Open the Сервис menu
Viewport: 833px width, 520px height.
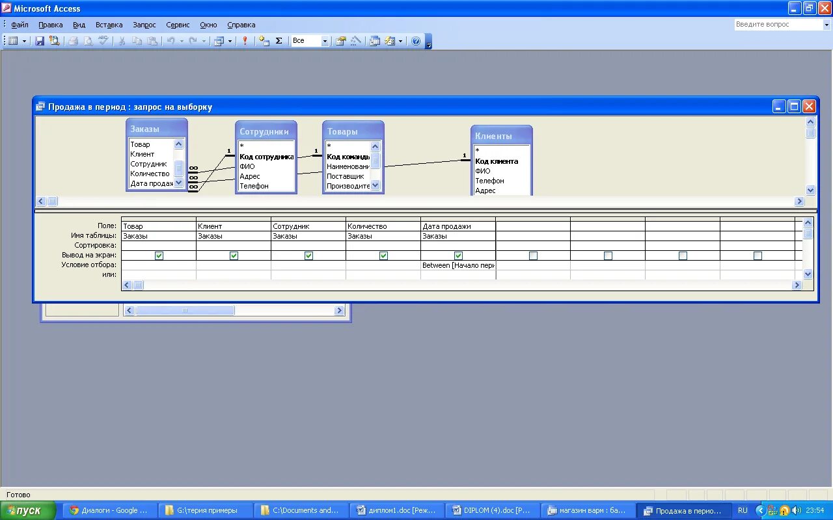(x=178, y=25)
